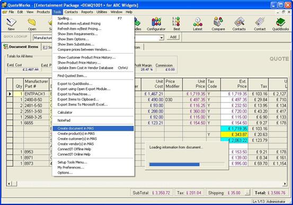Choose Refresh item w/Latest Pricing

click(x=93, y=23)
